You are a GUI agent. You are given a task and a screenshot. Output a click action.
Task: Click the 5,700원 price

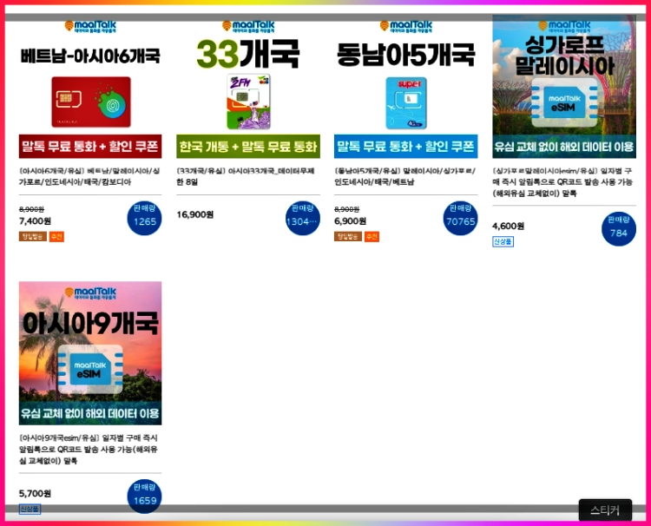pyautogui.click(x=36, y=494)
